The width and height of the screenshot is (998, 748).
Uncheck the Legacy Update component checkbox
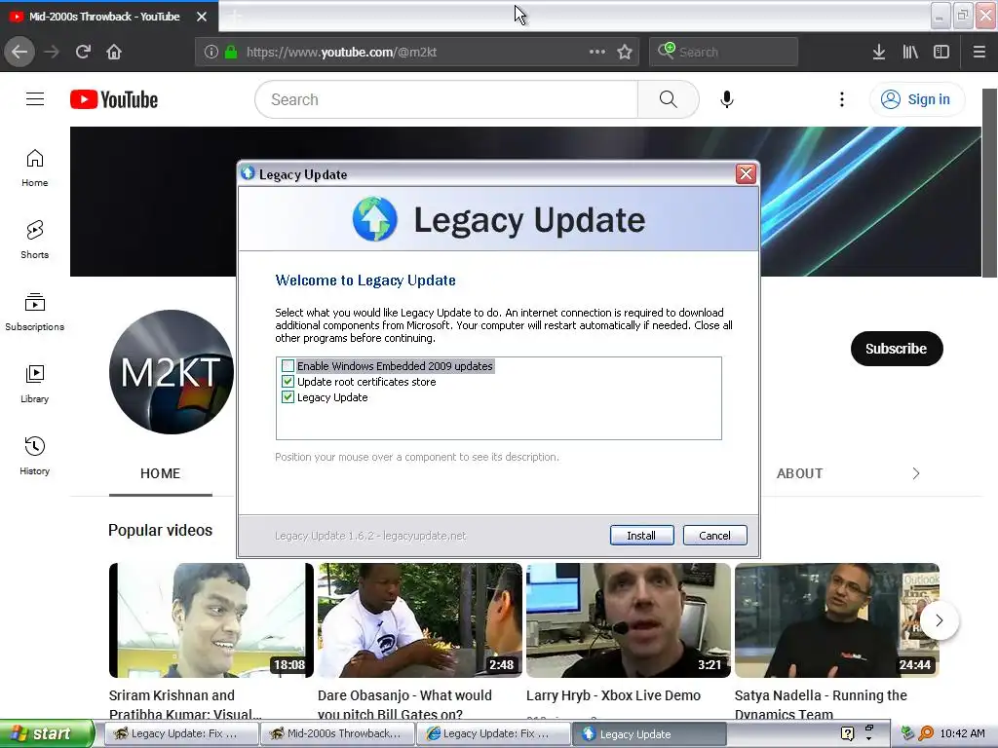coord(288,397)
